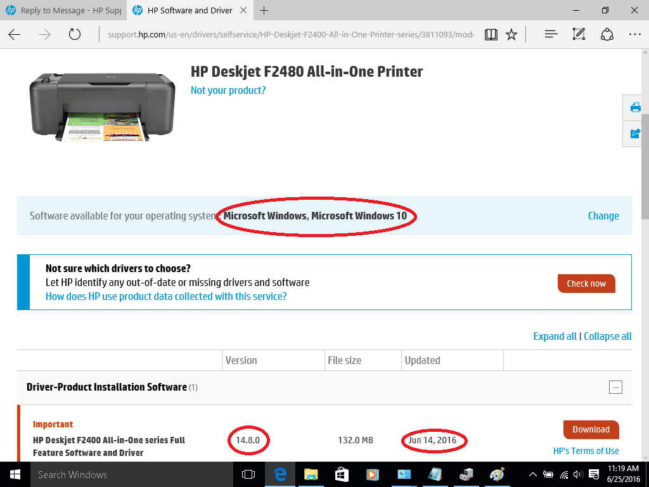The height and width of the screenshot is (487, 649).
Task: Click the Wi-Fi network tray icon
Action: point(563,474)
